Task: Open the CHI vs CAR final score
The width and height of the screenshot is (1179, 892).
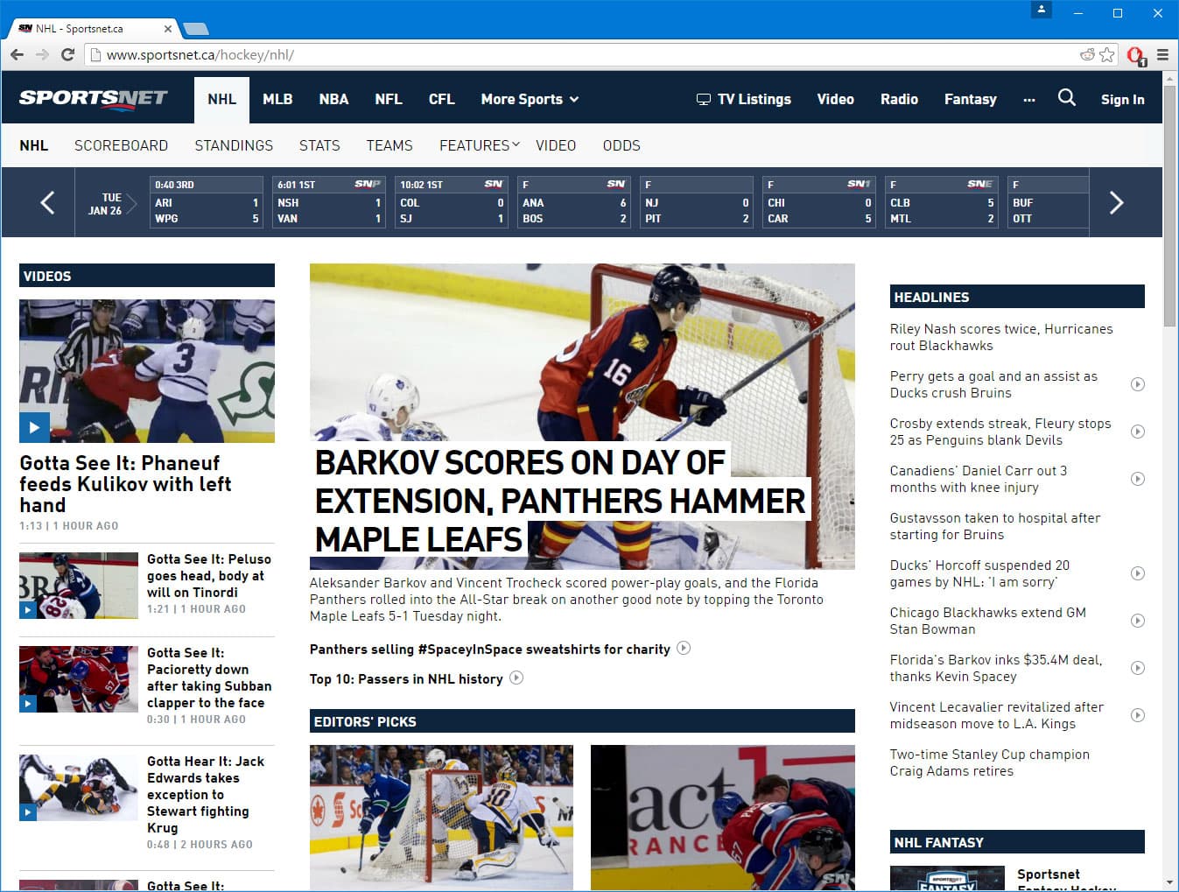Action: click(819, 202)
